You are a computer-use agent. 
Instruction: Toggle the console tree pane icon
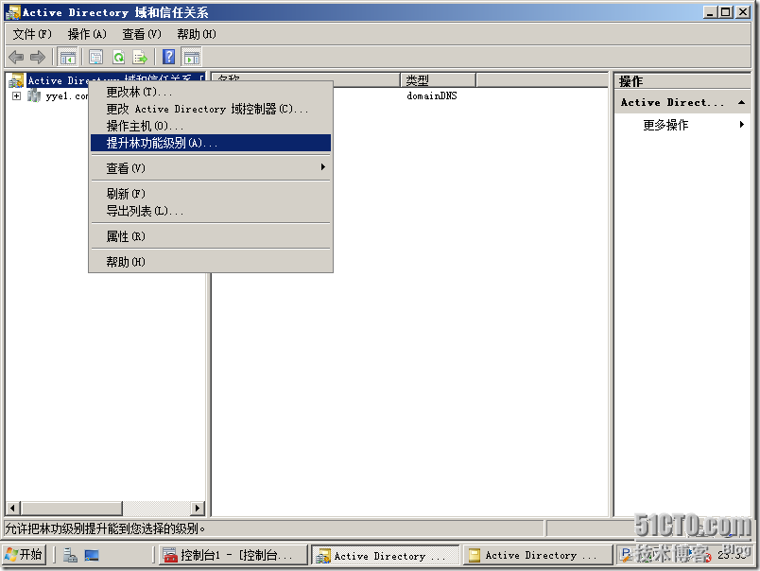[67, 58]
